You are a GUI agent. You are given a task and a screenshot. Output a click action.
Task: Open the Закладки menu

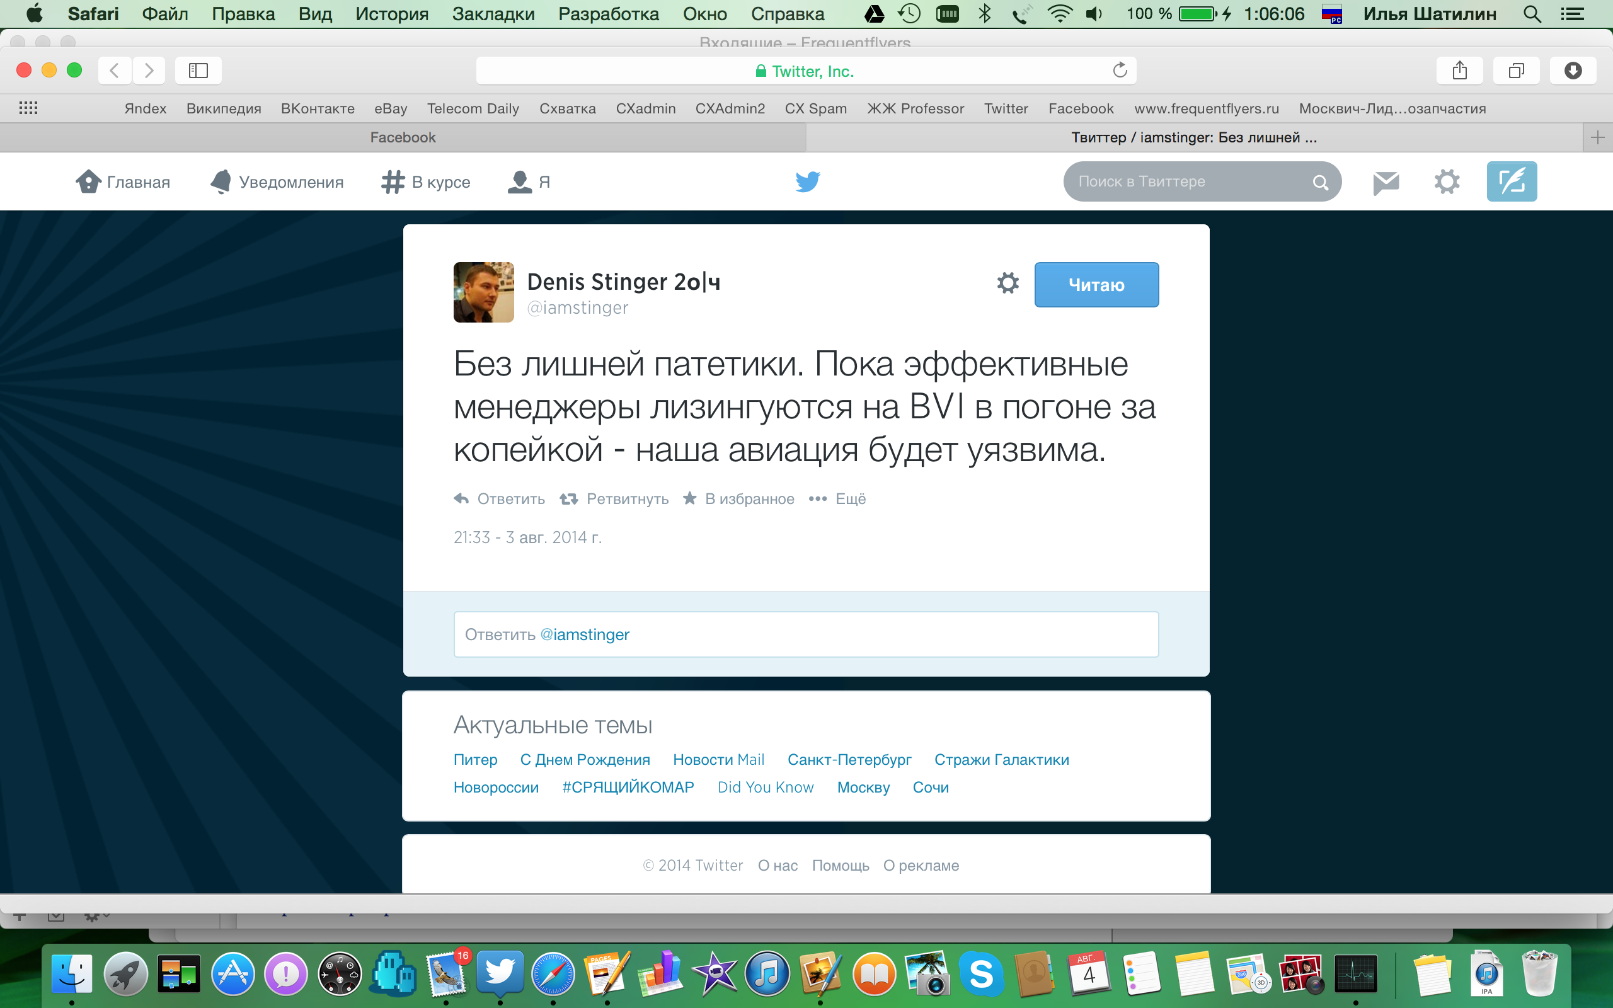[493, 13]
